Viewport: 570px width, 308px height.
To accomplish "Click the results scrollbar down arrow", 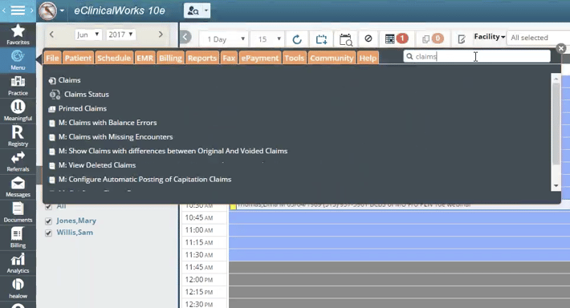I will coord(556,185).
